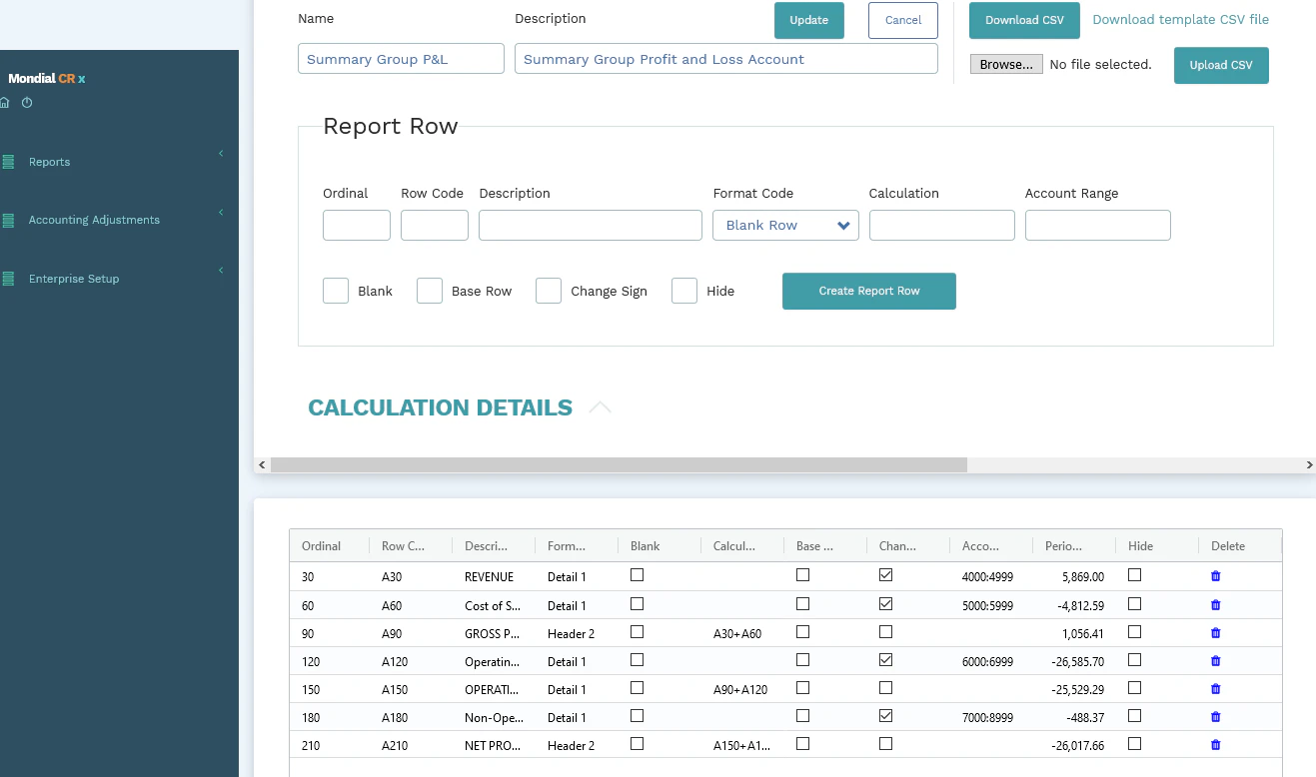1316x777 pixels.
Task: Collapse the CALCULATION DETAILS section
Action: (600, 406)
